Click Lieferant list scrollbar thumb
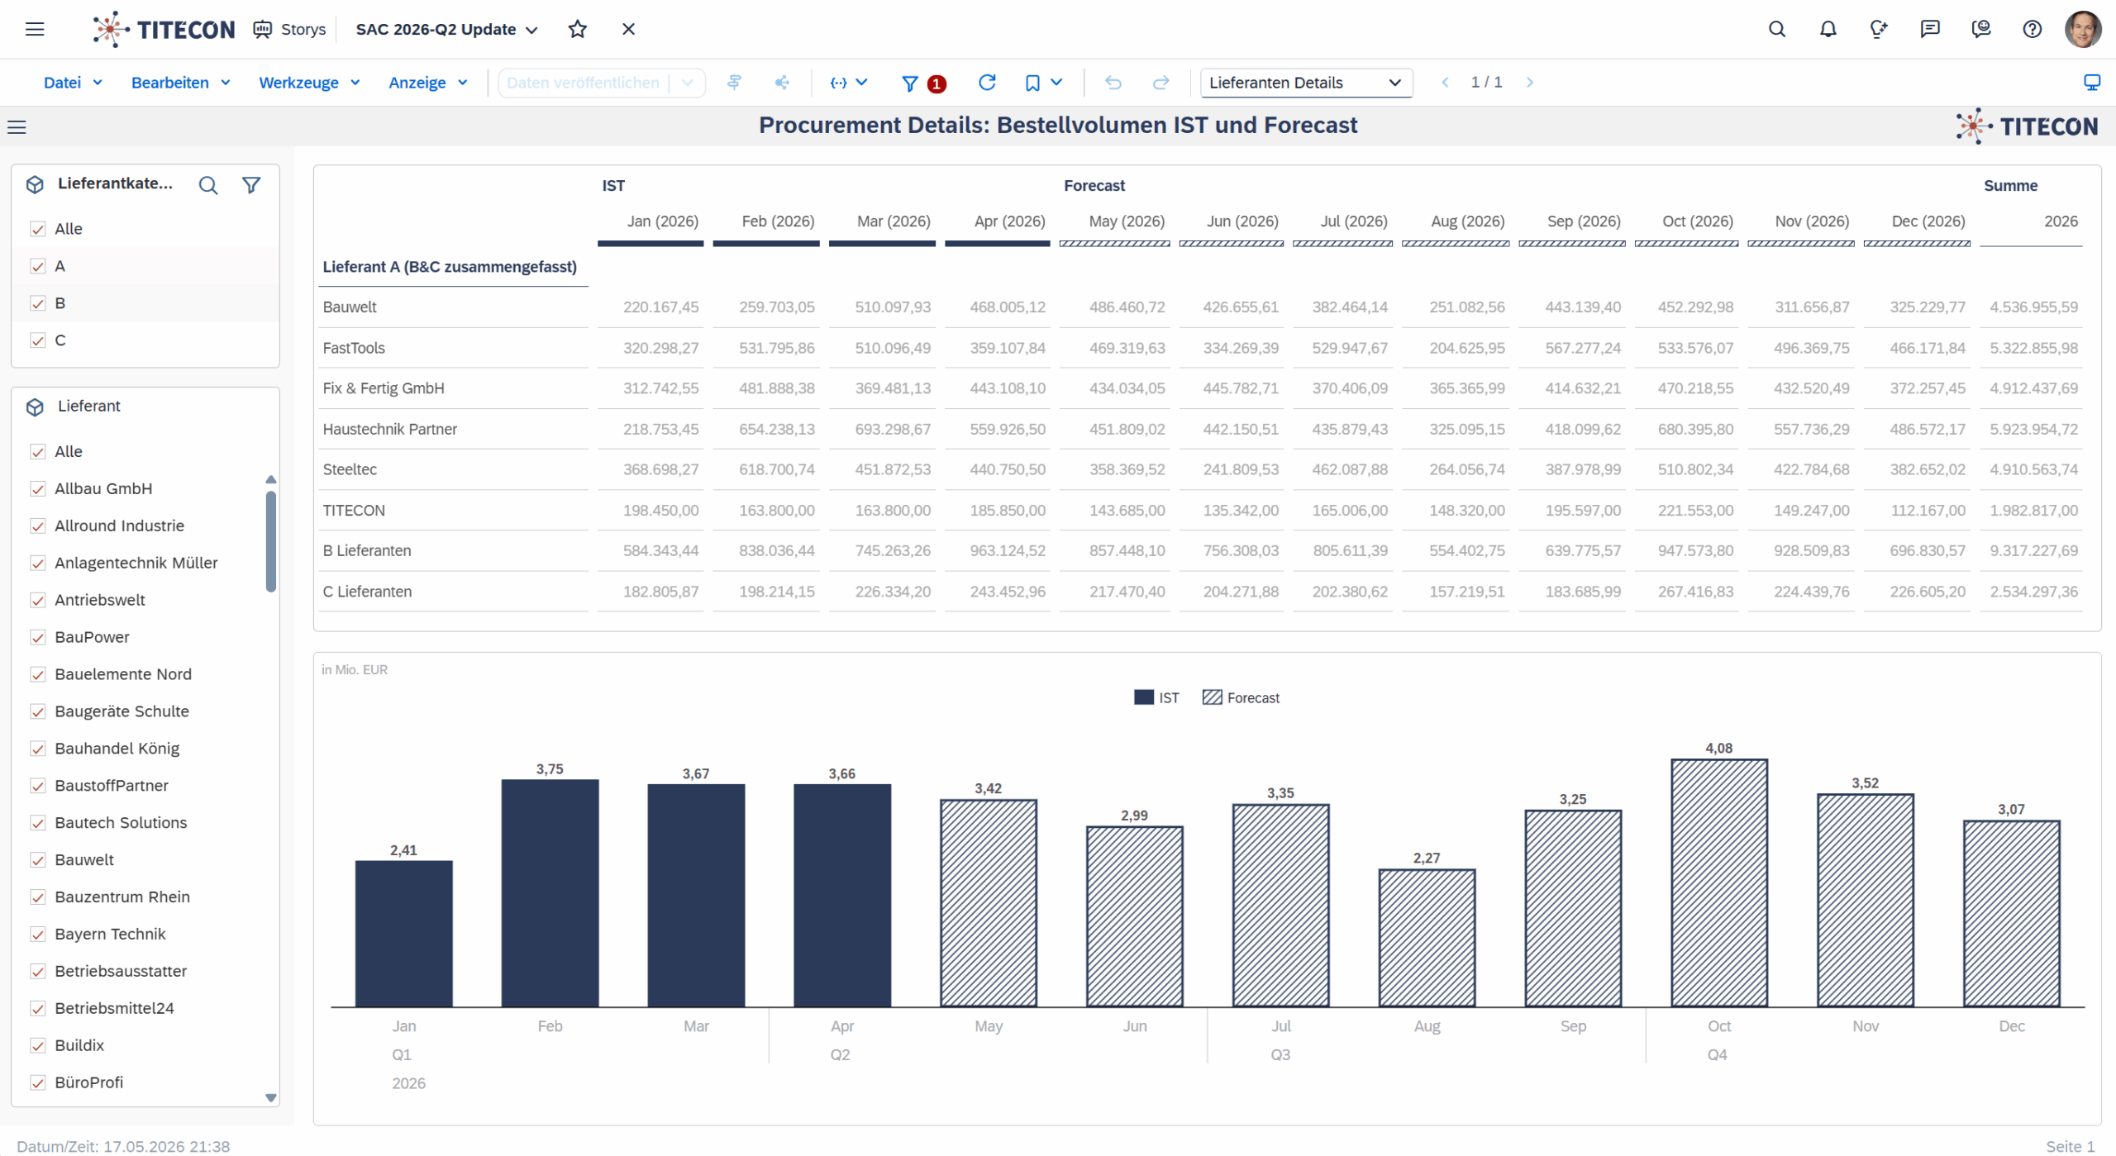Screen dimensions: 2116x1156 (x=270, y=542)
